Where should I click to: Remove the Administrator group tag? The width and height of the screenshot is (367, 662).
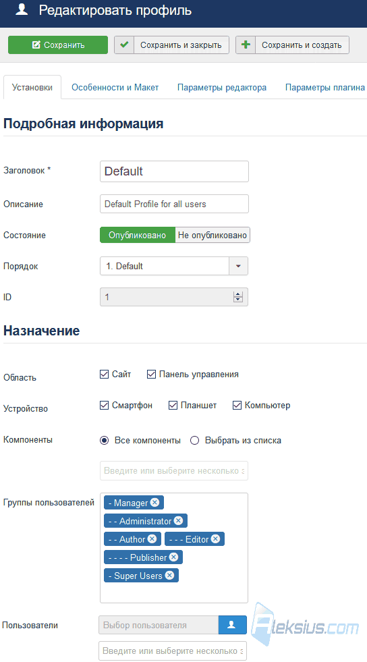tap(178, 520)
